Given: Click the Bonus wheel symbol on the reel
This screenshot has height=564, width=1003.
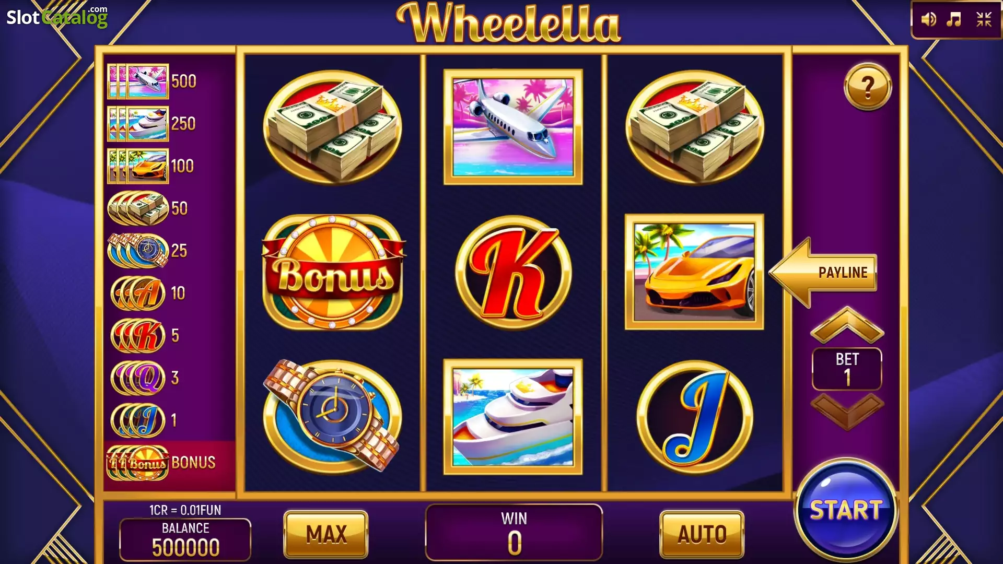Looking at the screenshot, I should point(333,272).
